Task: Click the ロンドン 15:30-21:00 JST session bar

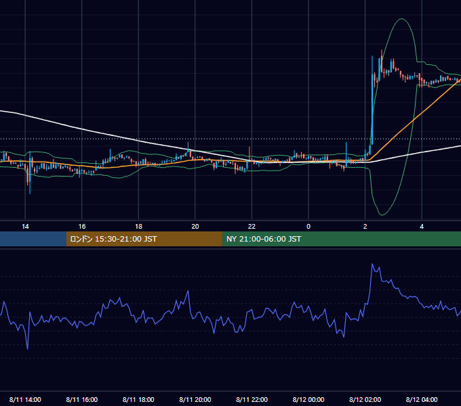Action: pyautogui.click(x=144, y=239)
